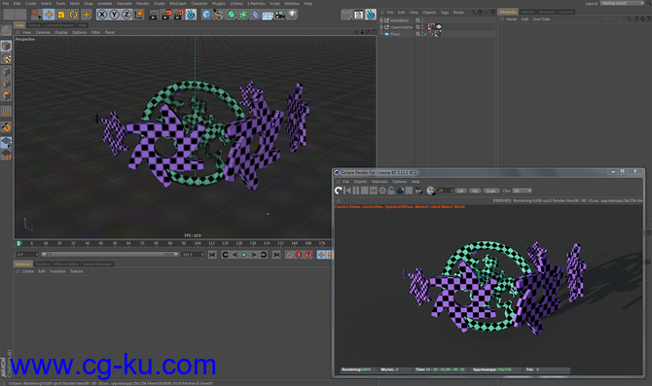
Task: Toggle Z axis lock
Action: click(x=127, y=15)
